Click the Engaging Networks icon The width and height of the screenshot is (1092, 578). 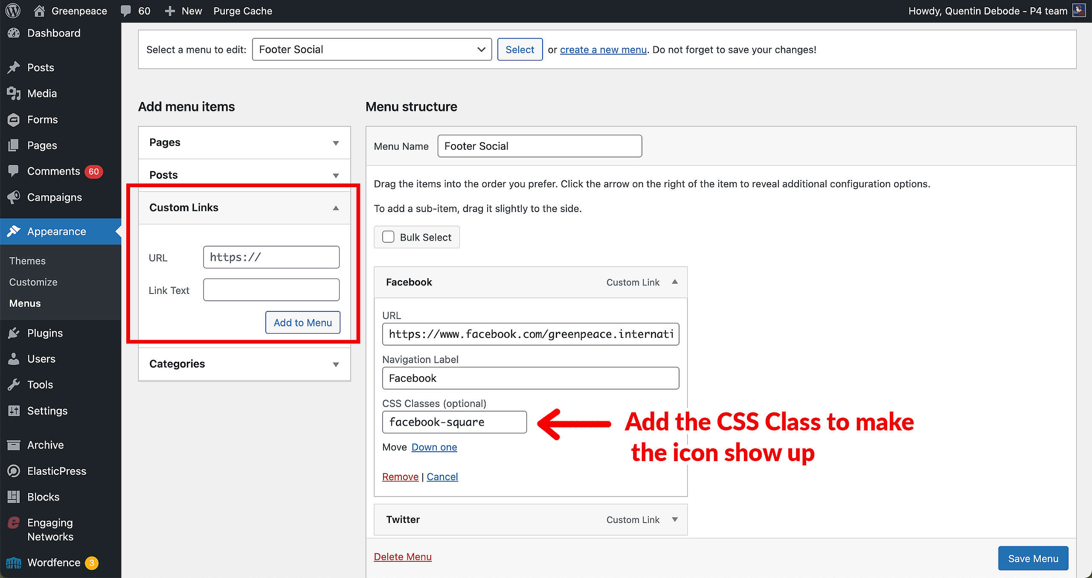click(x=14, y=523)
